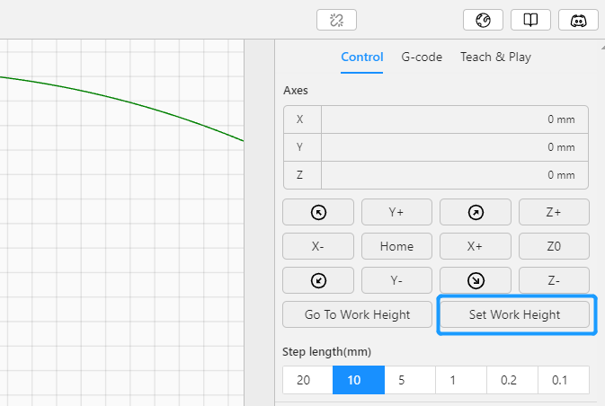Jog diagonally up-left with arrow icon
This screenshot has width=605, height=406.
click(x=318, y=212)
